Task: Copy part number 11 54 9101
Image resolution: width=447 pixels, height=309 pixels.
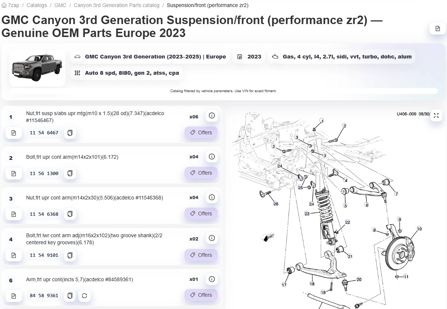Action: coord(70,255)
